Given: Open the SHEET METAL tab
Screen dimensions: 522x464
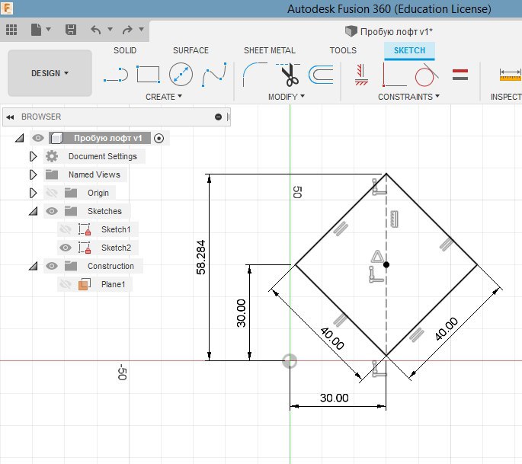Looking at the screenshot, I should click(x=269, y=50).
